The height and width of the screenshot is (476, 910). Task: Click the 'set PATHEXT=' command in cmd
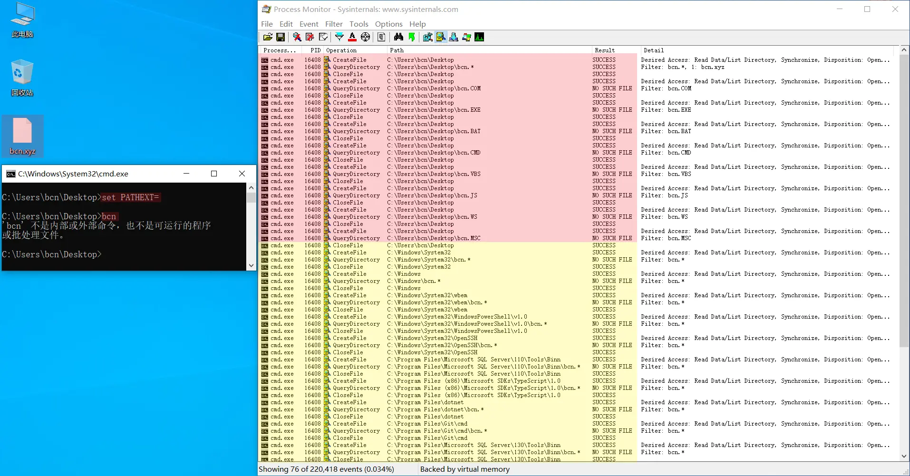tap(131, 197)
